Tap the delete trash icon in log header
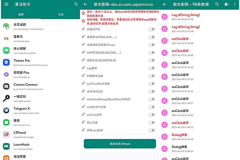Screen dimensions: 240x160 [x=226, y=4]
